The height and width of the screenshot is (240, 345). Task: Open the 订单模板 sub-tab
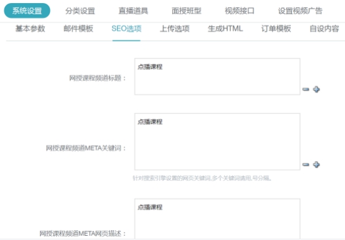(x=276, y=29)
